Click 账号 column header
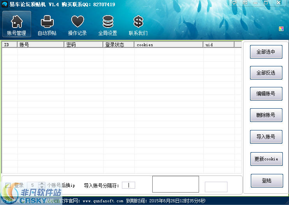The width and height of the screenshot is (289, 205). (41, 45)
